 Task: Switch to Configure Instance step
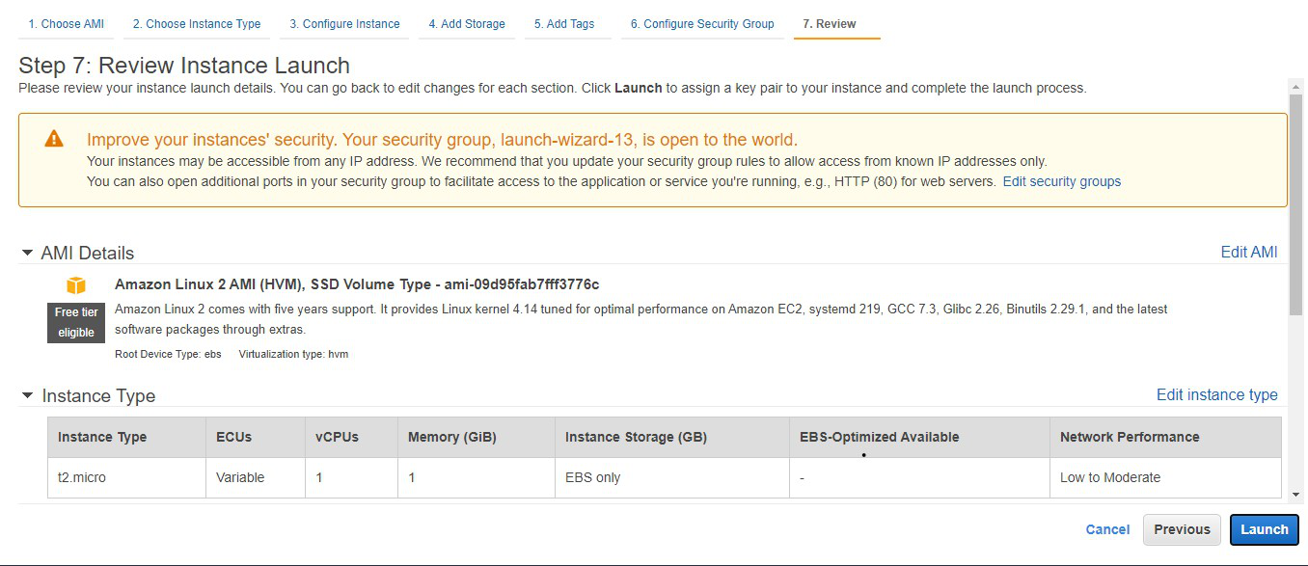click(344, 24)
